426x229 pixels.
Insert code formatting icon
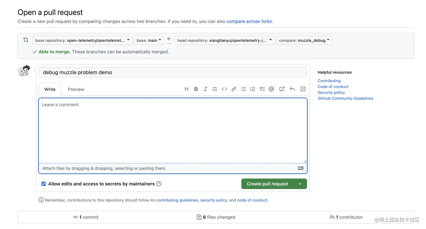tap(224, 89)
